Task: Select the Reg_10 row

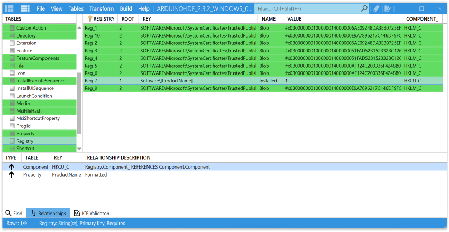Action: pyautogui.click(x=263, y=36)
